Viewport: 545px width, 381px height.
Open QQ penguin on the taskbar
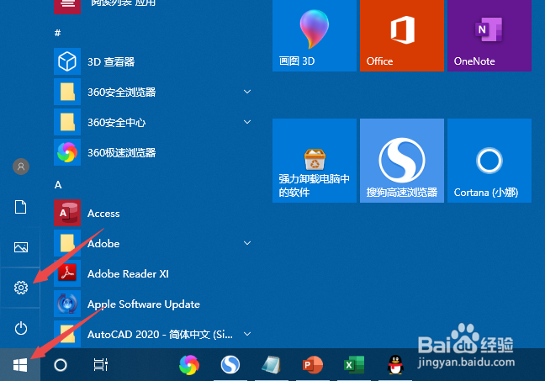point(395,365)
